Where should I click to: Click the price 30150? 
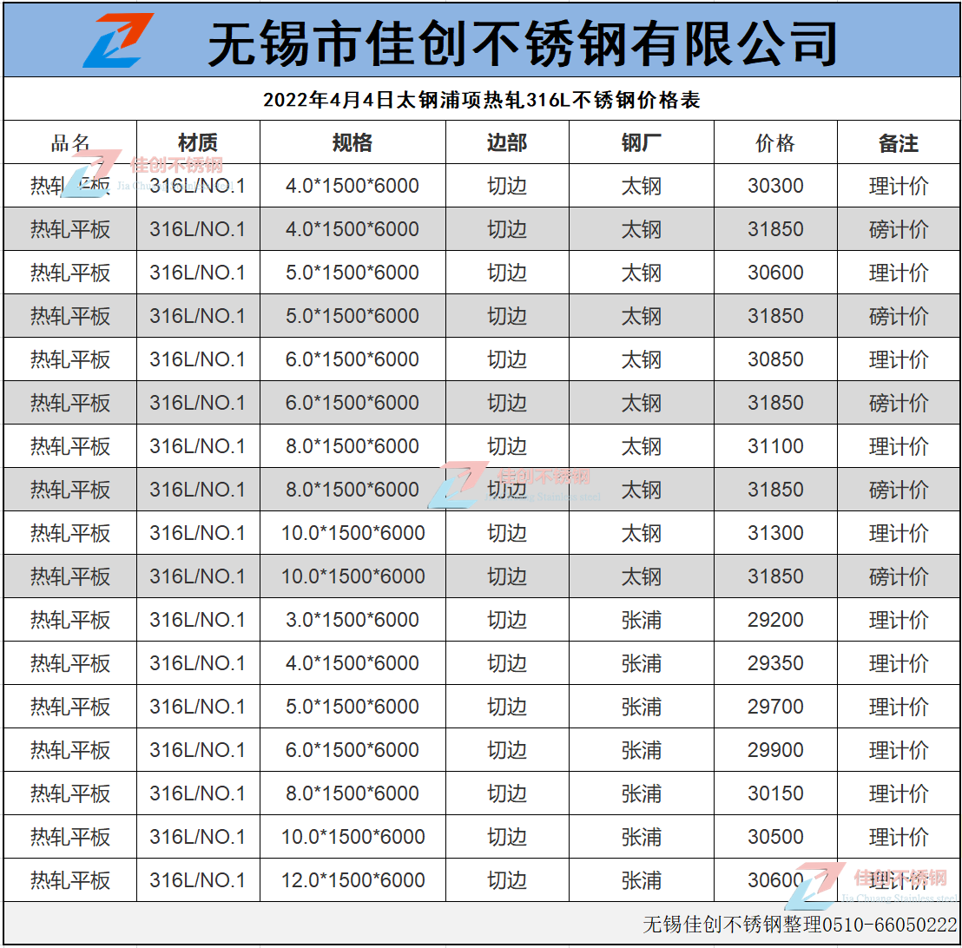(x=775, y=793)
